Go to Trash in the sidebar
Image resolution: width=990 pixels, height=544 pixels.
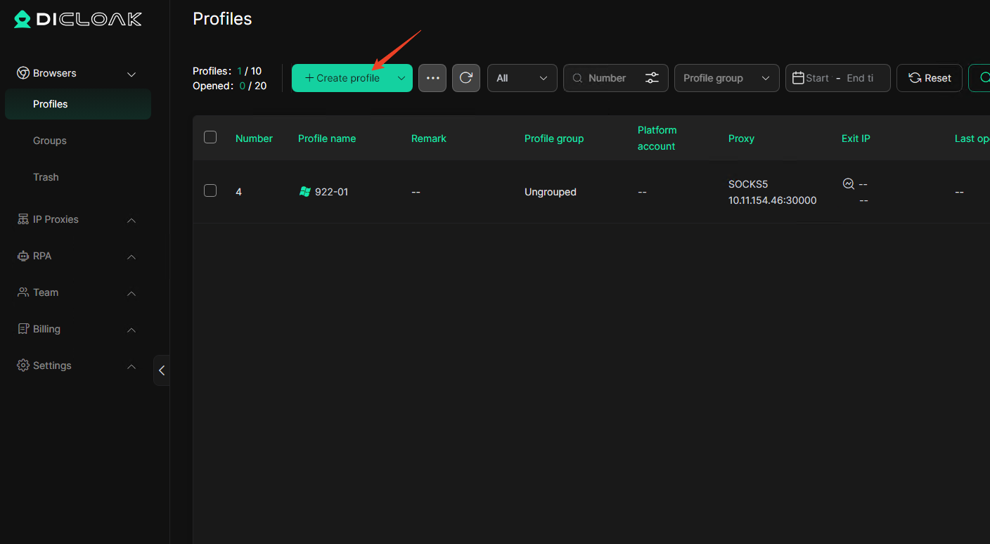pyautogui.click(x=46, y=177)
